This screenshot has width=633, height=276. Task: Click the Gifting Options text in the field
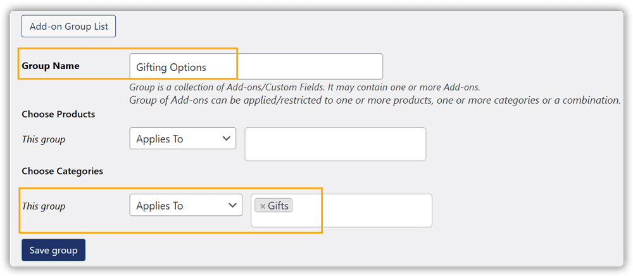(x=171, y=67)
